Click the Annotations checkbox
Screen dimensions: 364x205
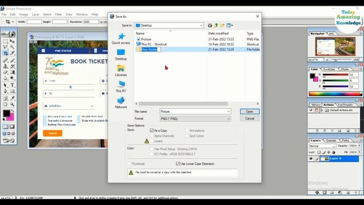(187, 130)
